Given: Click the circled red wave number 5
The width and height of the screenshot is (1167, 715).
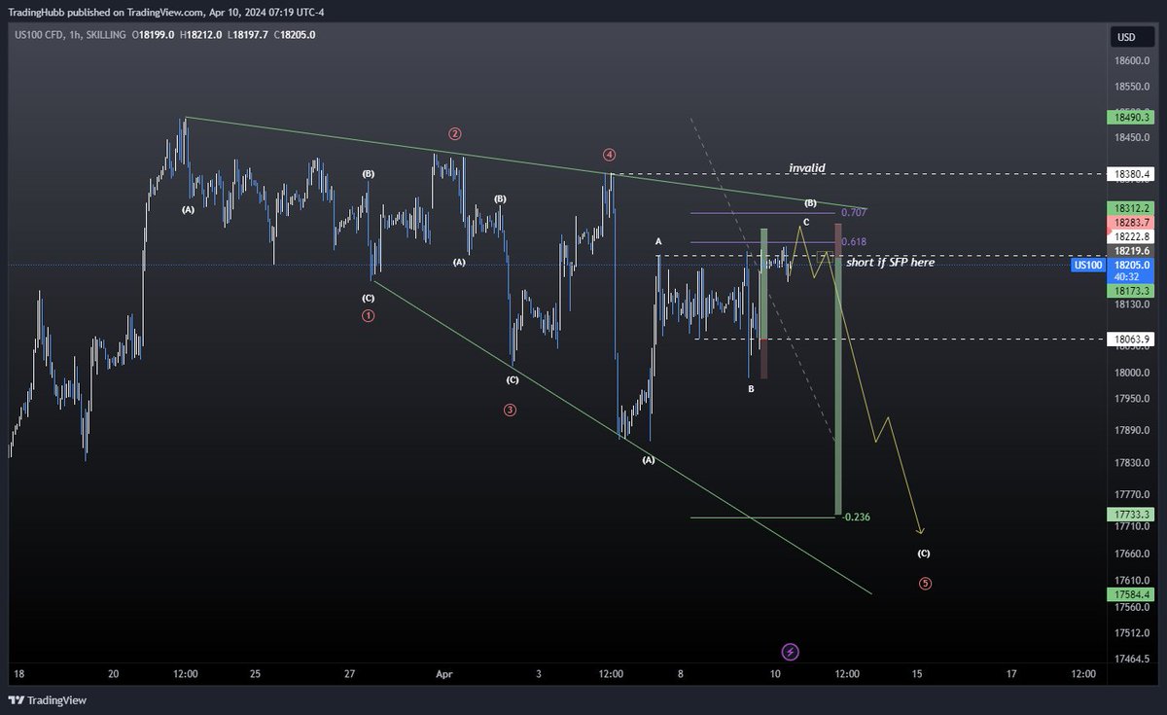Looking at the screenshot, I should [925, 584].
